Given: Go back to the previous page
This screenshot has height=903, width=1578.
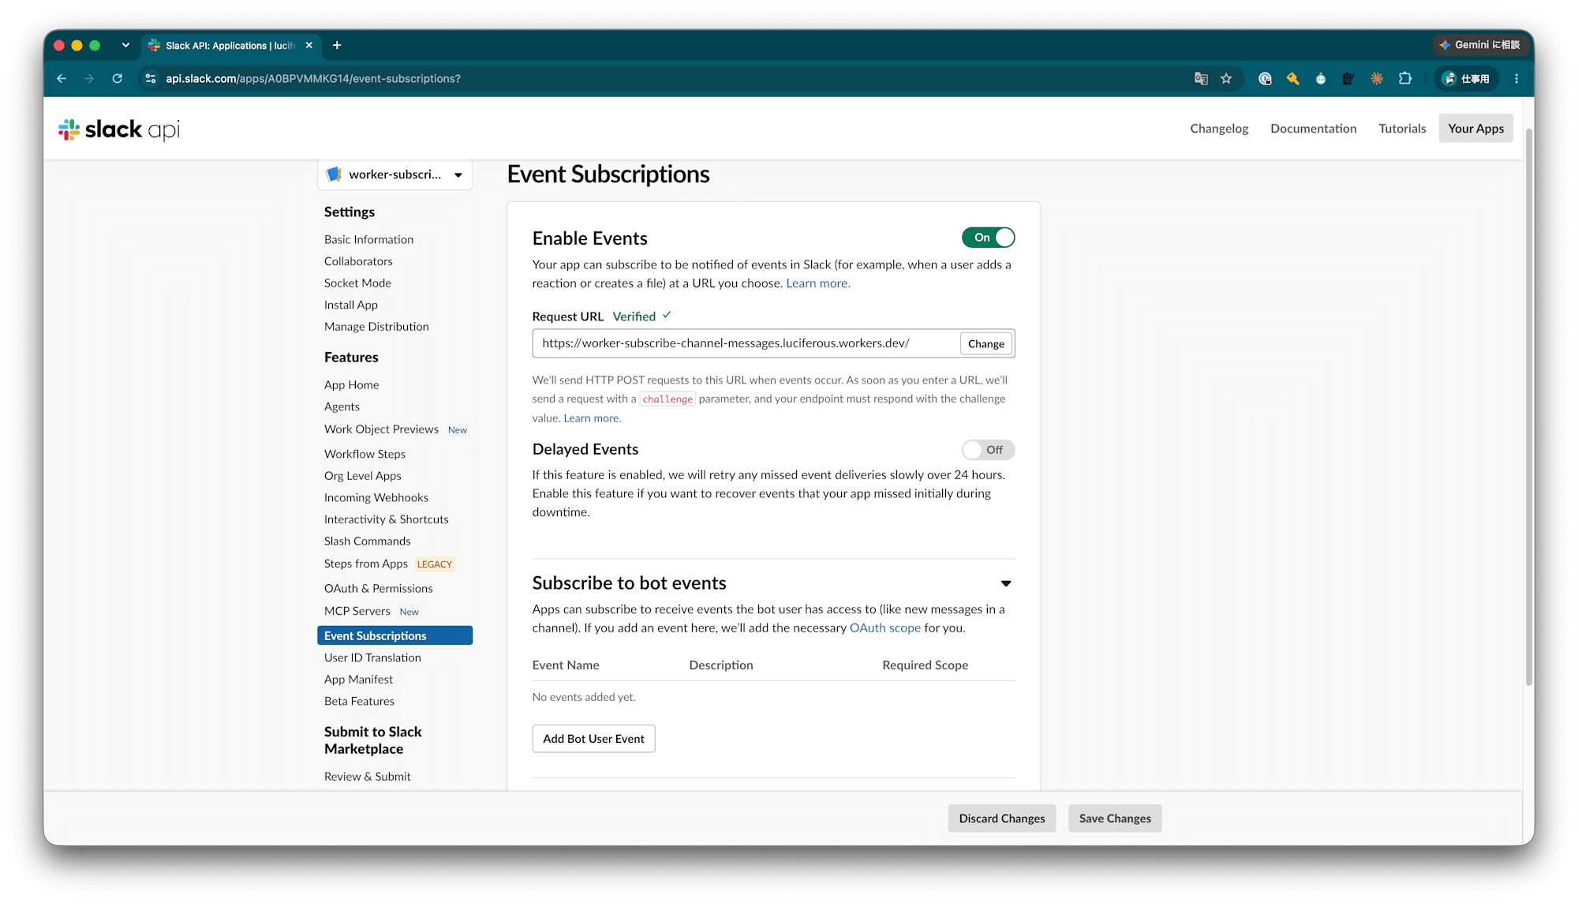Looking at the screenshot, I should pos(62,79).
